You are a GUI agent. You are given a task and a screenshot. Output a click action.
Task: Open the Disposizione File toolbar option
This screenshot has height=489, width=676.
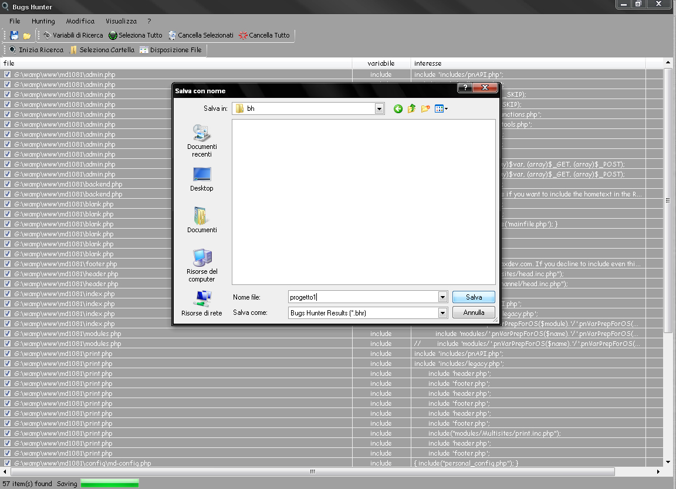(171, 50)
